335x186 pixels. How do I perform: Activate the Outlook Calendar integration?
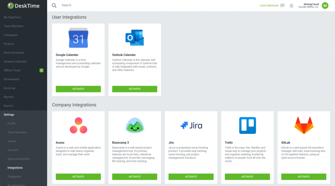134,89
